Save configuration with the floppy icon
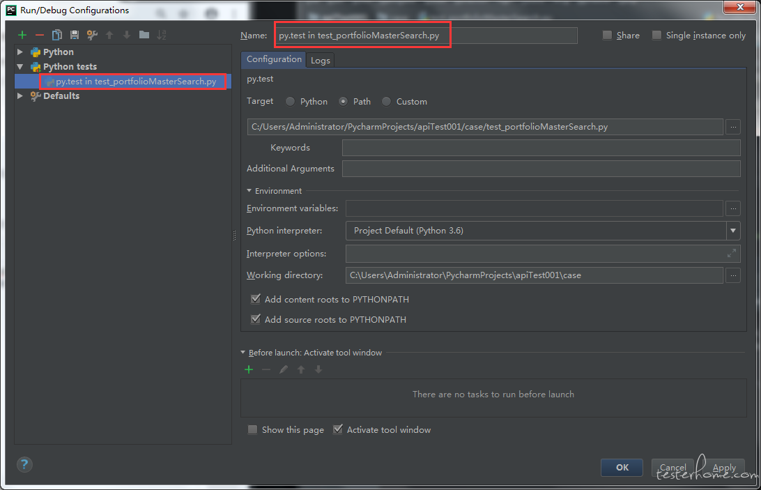The width and height of the screenshot is (761, 490). tap(75, 35)
